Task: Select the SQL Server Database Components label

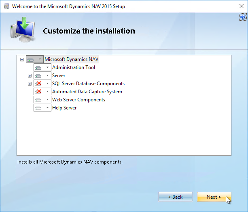Action: [x=89, y=84]
